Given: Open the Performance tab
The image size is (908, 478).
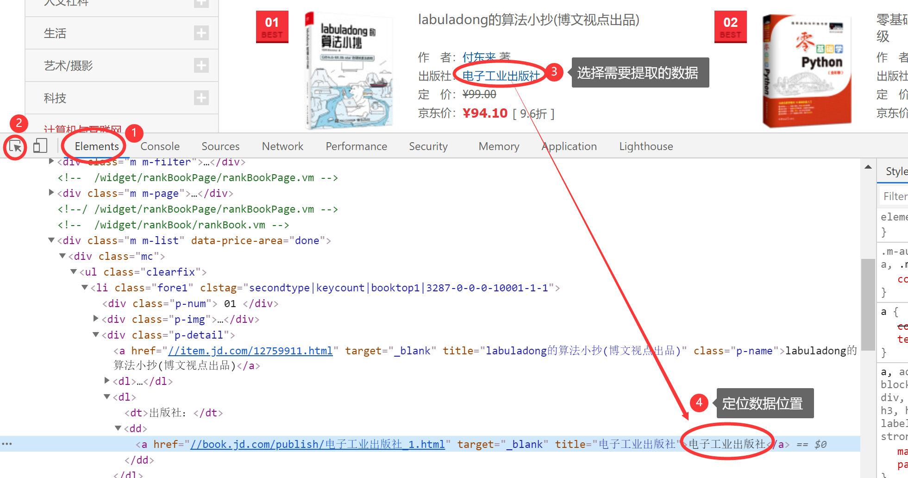Looking at the screenshot, I should pos(356,146).
